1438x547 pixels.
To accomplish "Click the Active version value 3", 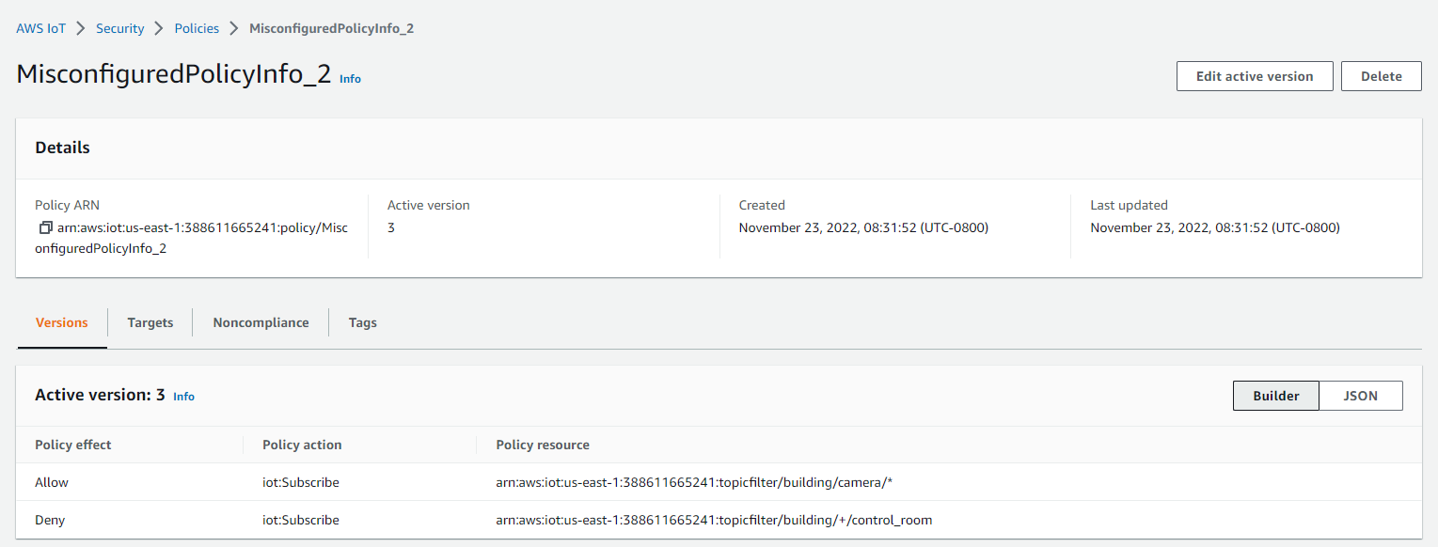I will click(391, 227).
